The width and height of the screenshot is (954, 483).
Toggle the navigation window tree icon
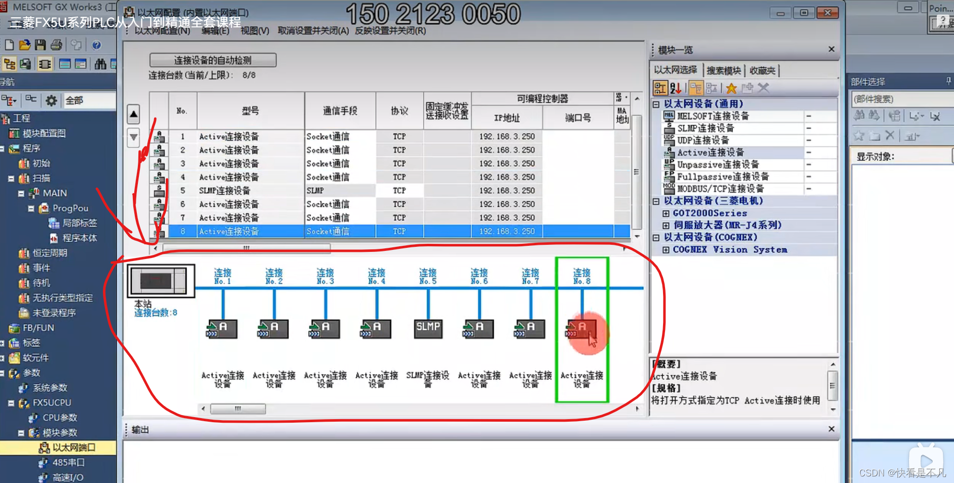coord(9,64)
